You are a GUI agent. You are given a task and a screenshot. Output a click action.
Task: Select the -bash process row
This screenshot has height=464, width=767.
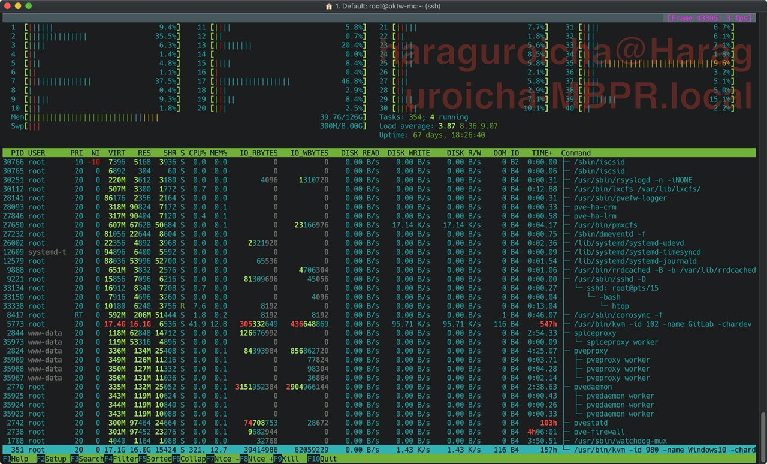379,297
